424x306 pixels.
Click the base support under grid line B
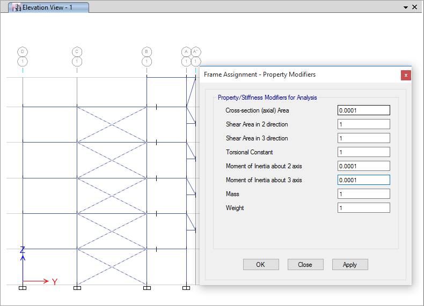pyautogui.click(x=147, y=288)
